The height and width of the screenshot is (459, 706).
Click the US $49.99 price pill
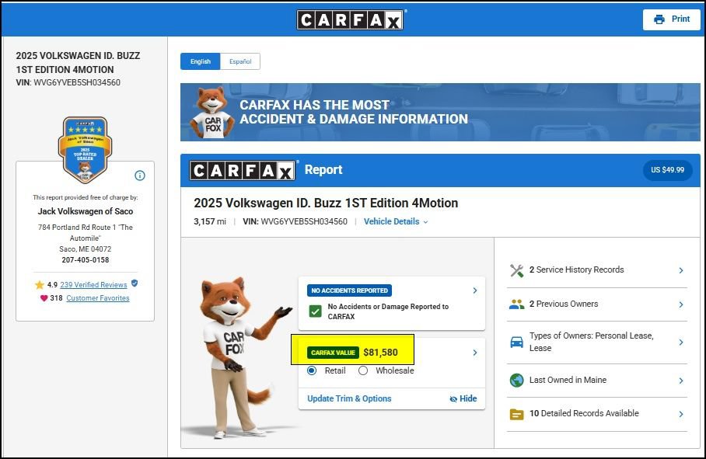click(667, 170)
